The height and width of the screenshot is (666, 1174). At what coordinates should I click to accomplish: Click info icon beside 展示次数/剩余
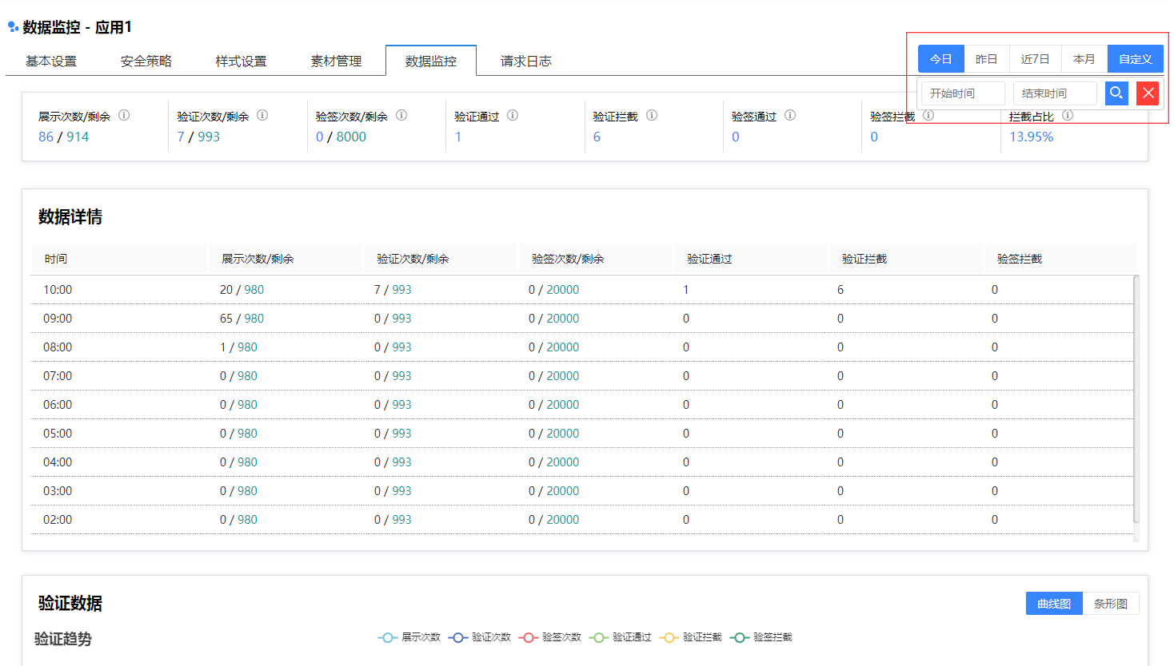point(124,115)
